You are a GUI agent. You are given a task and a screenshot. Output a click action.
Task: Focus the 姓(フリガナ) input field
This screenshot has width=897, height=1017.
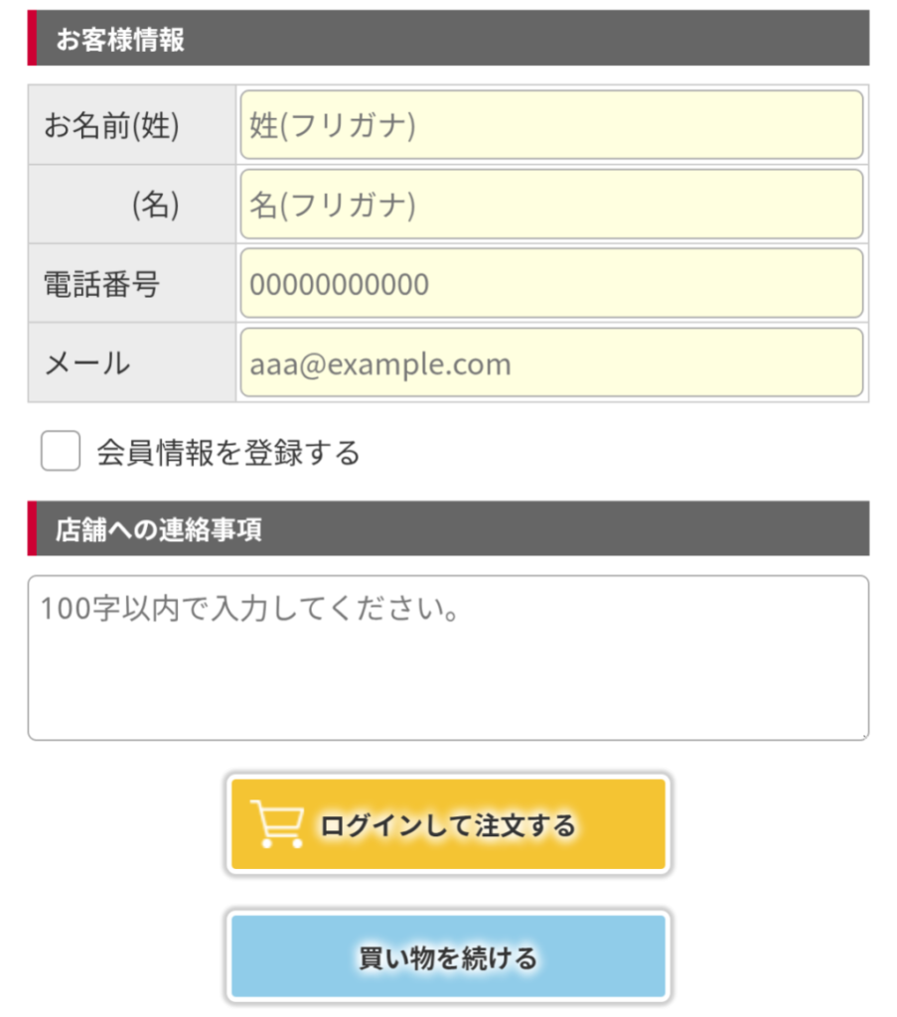(x=551, y=124)
